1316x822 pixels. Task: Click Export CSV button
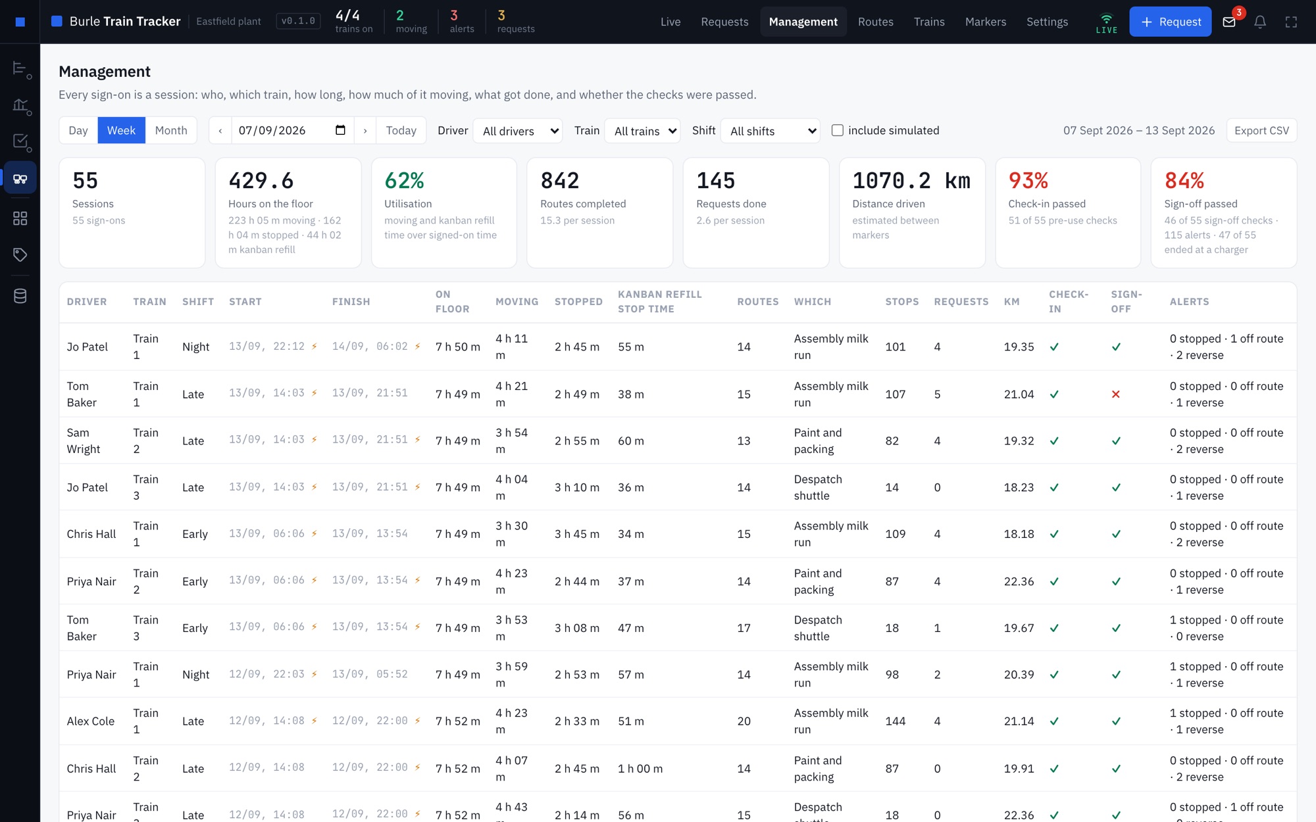pyautogui.click(x=1262, y=130)
